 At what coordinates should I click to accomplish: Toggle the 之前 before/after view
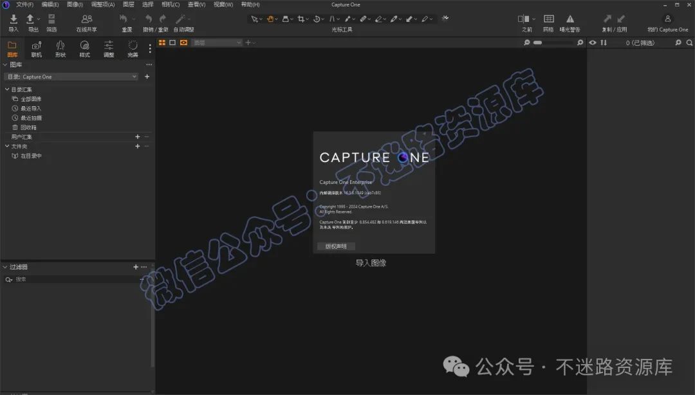tap(523, 19)
